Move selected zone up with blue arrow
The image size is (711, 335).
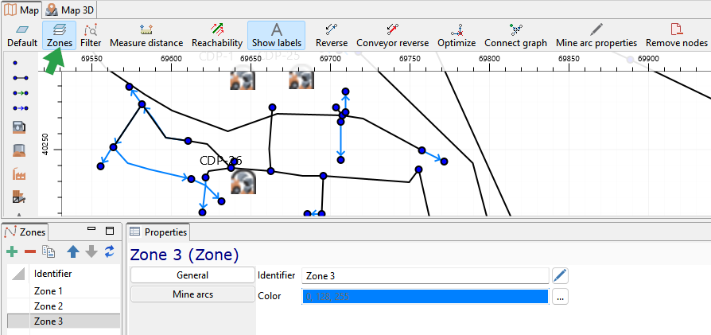coord(73,251)
